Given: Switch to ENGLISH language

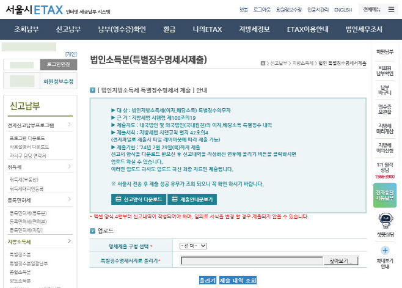Looking at the screenshot, I should click(x=343, y=10).
